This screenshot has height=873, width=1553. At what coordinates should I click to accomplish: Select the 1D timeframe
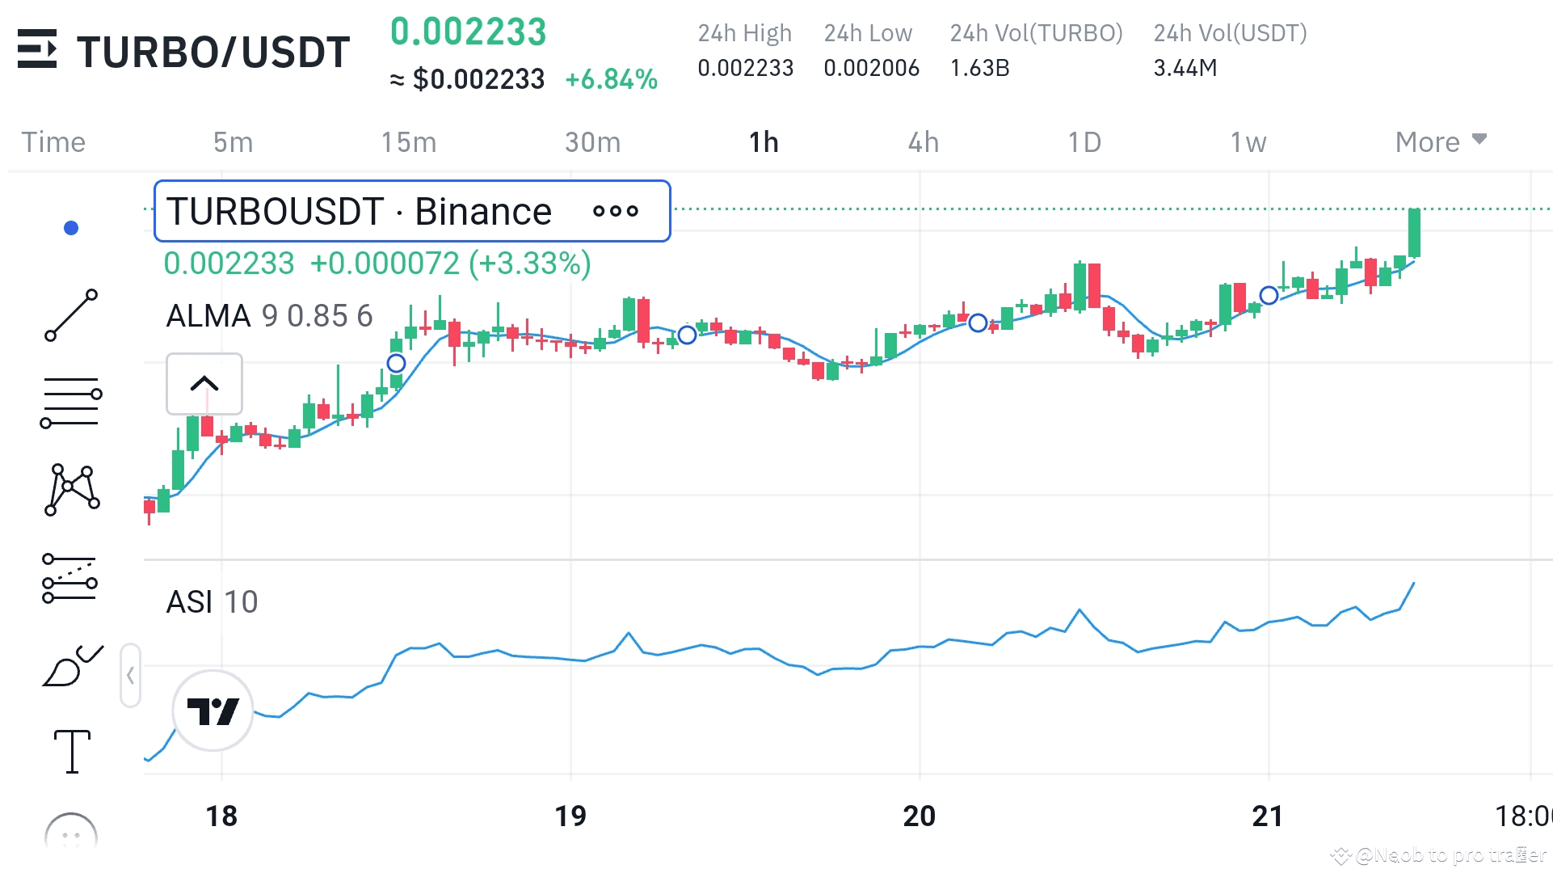click(1084, 142)
